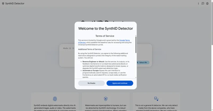The image size is (213, 111).
Task: Click the image and music media icon
Action: click(156, 99)
